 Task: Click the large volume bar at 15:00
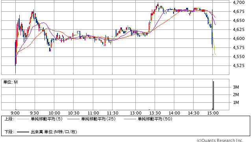[x=213, y=95]
